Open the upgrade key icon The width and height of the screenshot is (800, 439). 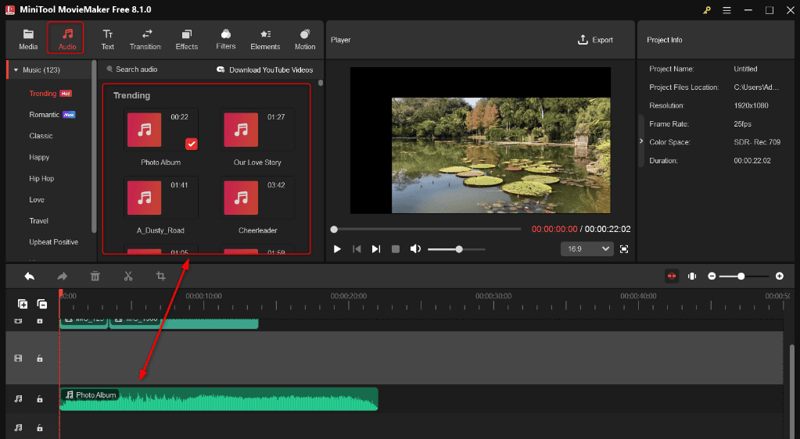(707, 10)
